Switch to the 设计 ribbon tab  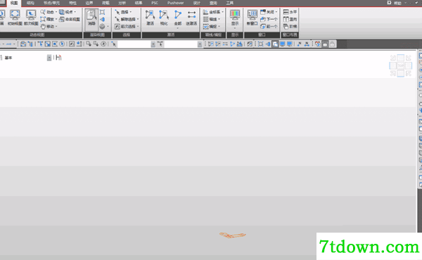(197, 3)
